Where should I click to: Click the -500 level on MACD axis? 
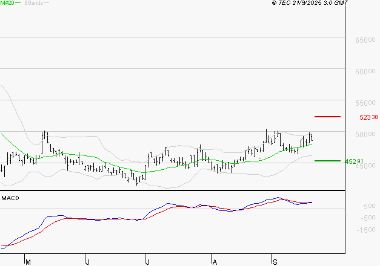[363, 218]
